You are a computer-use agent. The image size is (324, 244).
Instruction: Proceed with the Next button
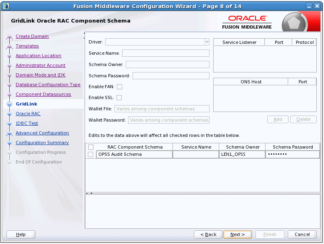(x=238, y=234)
